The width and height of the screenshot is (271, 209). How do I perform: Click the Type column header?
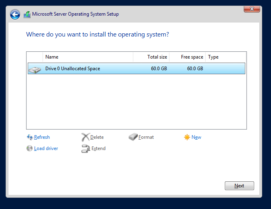tap(225, 57)
